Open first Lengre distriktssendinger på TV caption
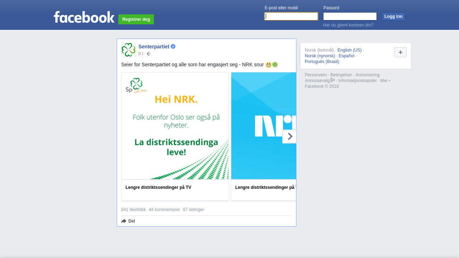 [x=158, y=187]
